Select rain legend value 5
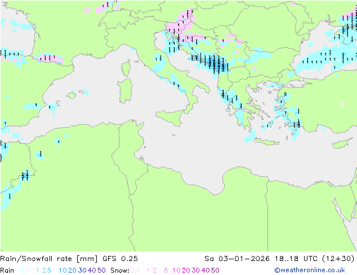The image size is (357, 275). [49, 271]
